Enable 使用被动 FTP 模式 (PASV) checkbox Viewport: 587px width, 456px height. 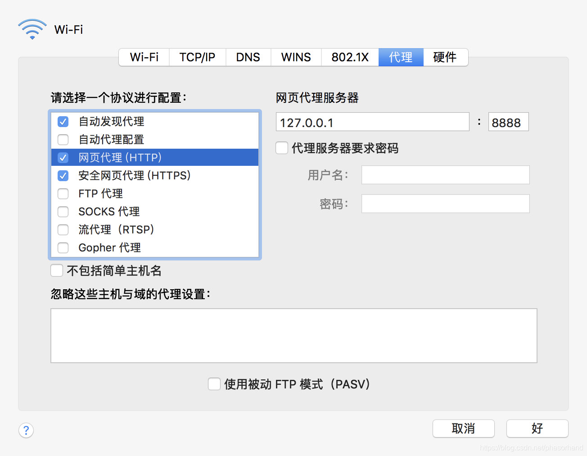(x=214, y=384)
